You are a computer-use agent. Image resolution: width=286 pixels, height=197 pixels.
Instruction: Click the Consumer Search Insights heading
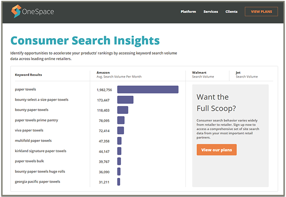tap(85, 40)
